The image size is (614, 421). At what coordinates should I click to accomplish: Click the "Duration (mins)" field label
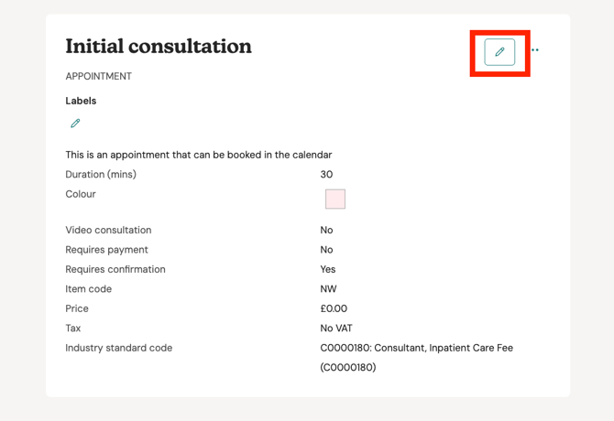pyautogui.click(x=101, y=174)
